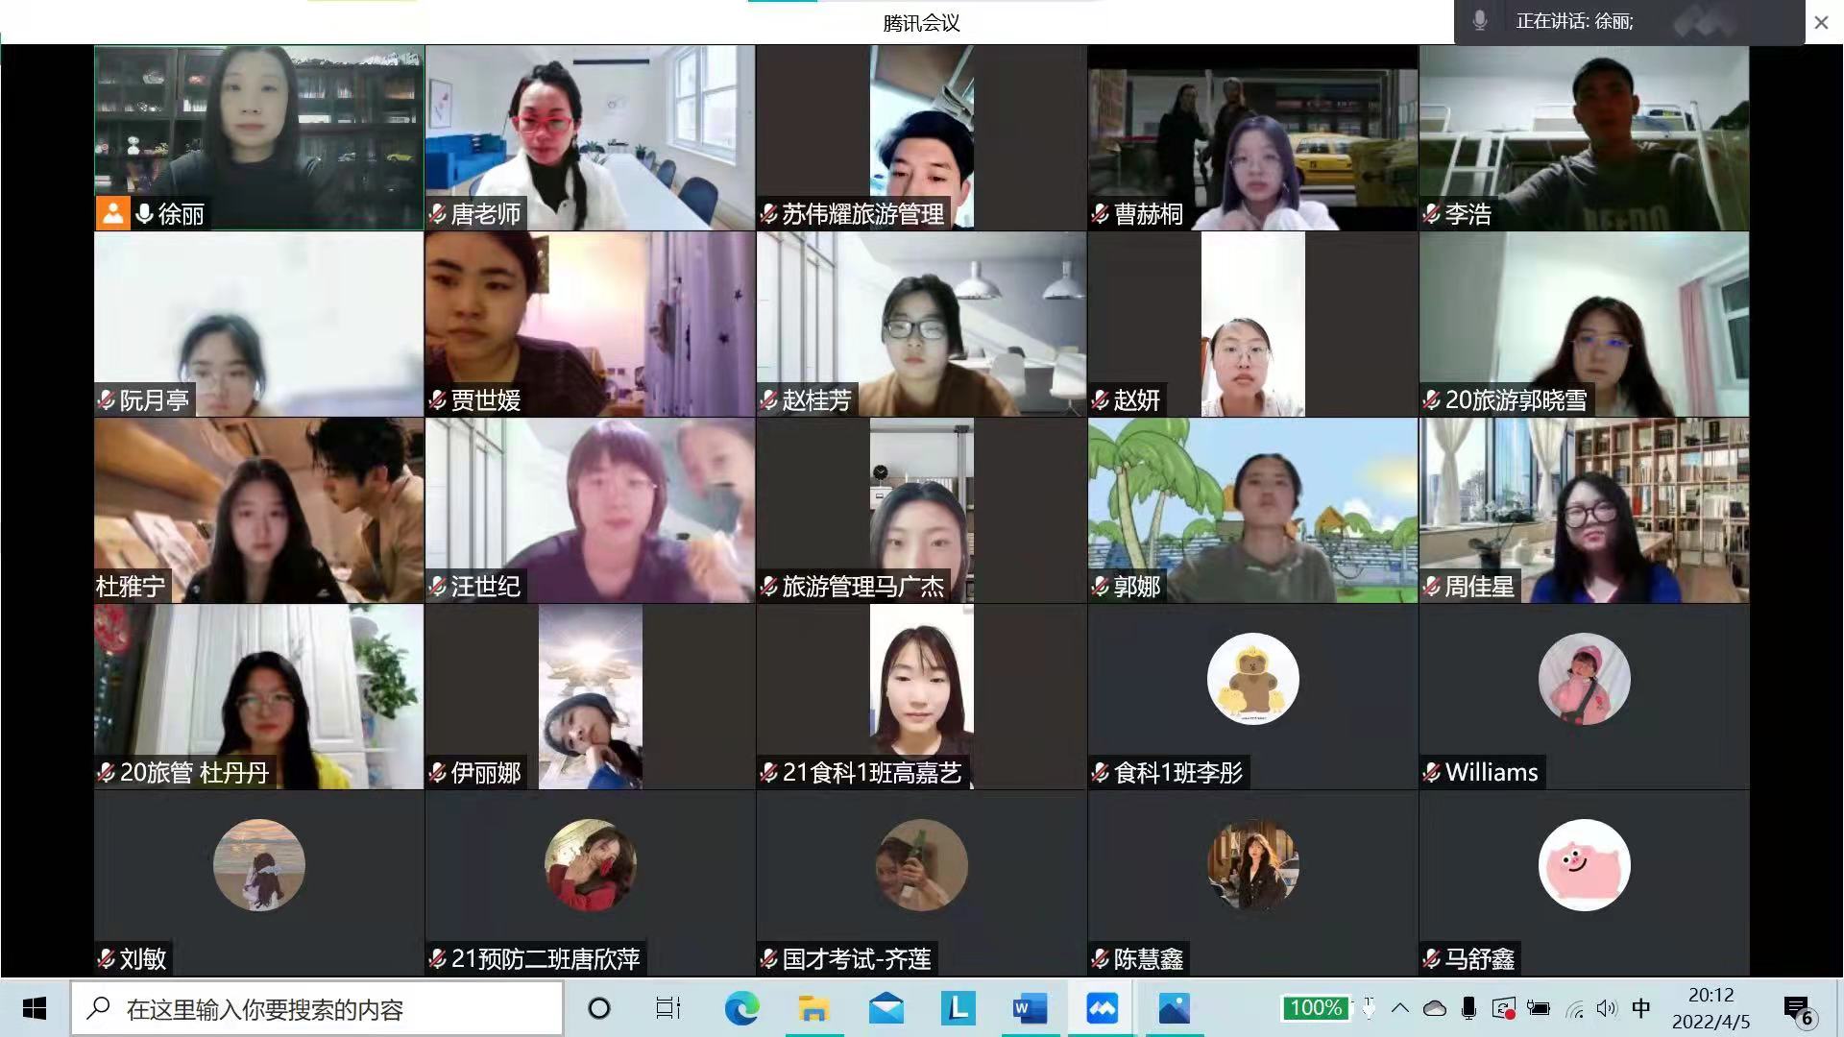Click Williams' pink avatar
Image resolution: width=1844 pixels, height=1037 pixels.
coord(1584,679)
